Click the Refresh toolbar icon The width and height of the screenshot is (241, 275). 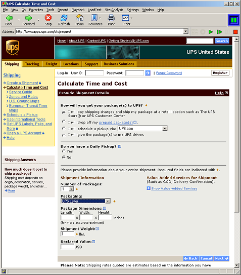coord(64,18)
